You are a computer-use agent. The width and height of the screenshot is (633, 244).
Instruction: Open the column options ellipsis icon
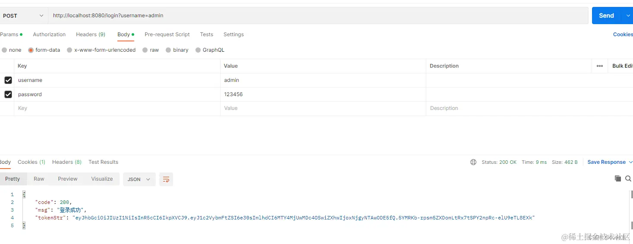(x=600, y=66)
